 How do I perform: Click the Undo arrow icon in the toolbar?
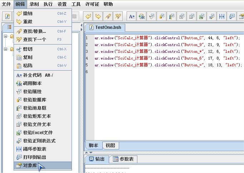click(88, 16)
